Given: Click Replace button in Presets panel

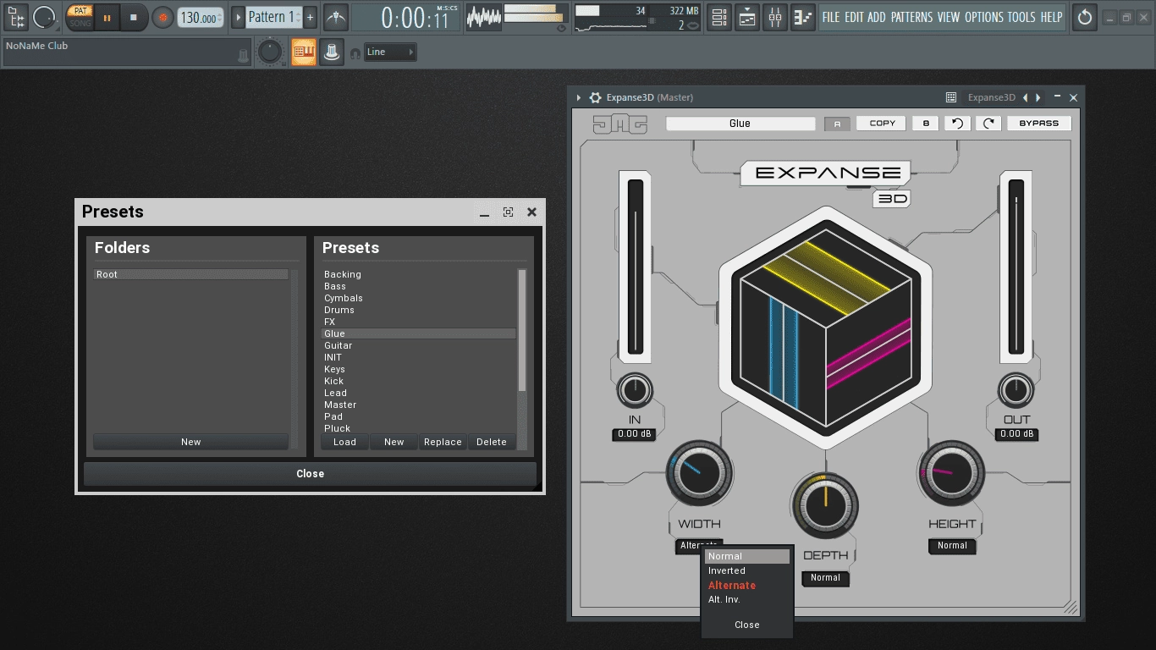Looking at the screenshot, I should click(x=443, y=442).
